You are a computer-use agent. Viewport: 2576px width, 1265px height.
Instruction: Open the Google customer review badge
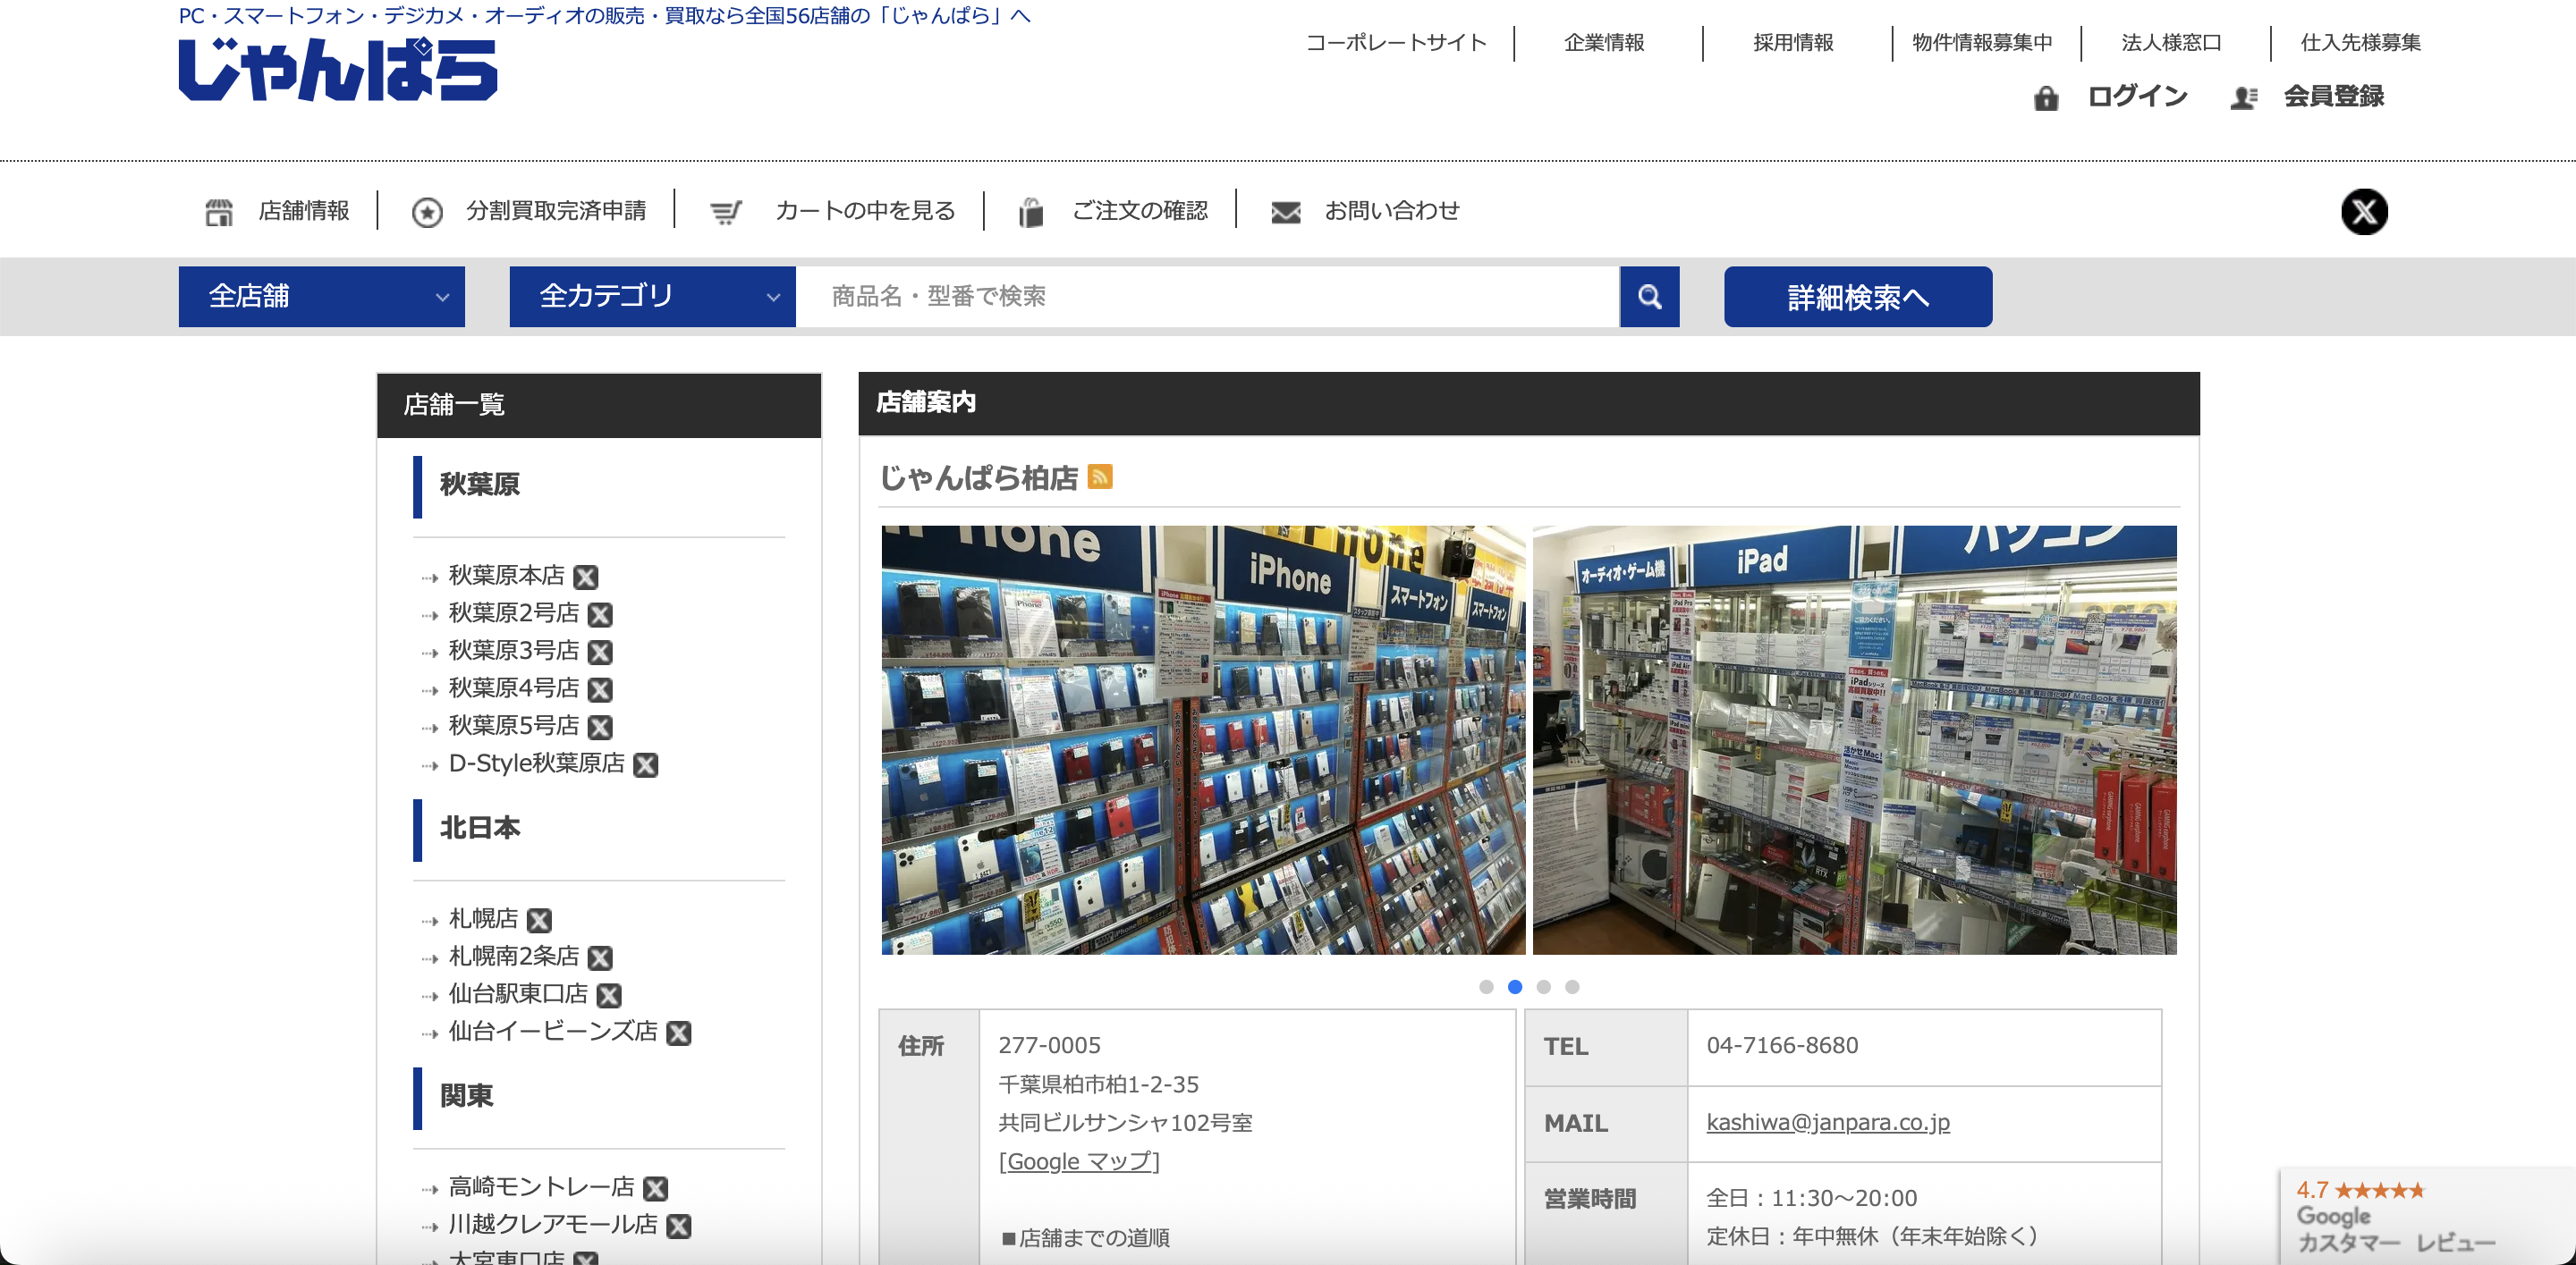click(2427, 1216)
